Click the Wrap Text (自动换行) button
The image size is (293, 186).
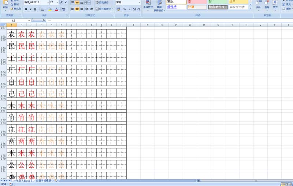(102, 3)
